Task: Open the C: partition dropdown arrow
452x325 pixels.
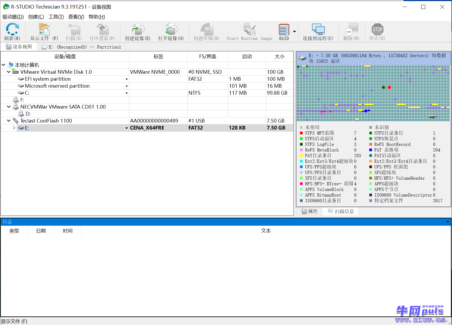Action: click(127, 93)
